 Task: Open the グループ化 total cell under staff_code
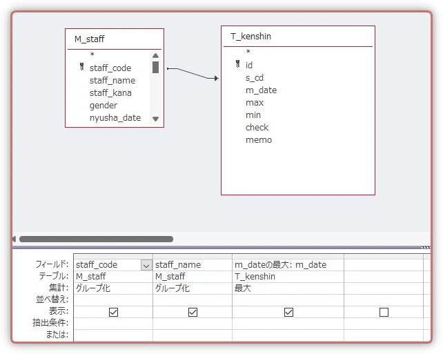tap(113, 288)
